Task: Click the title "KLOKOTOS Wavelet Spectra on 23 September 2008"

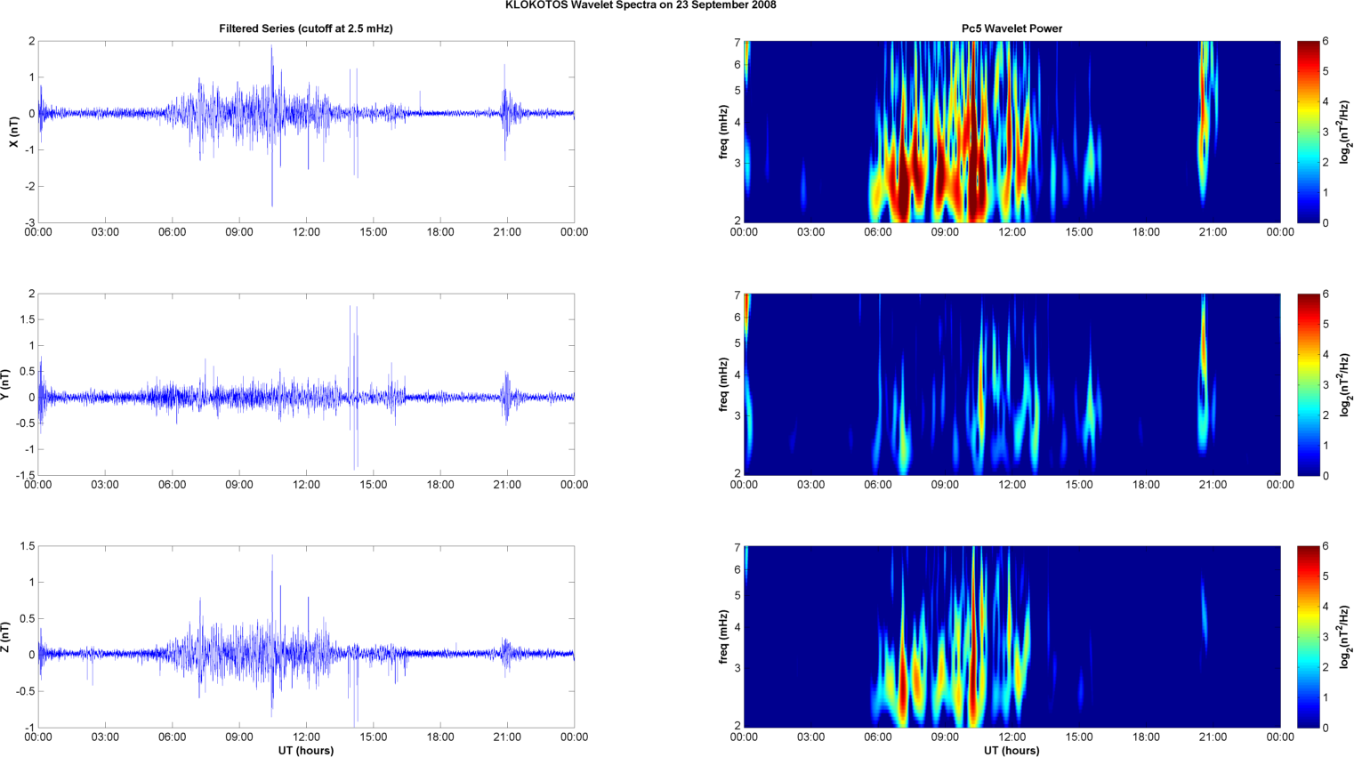Action: tap(641, 5)
